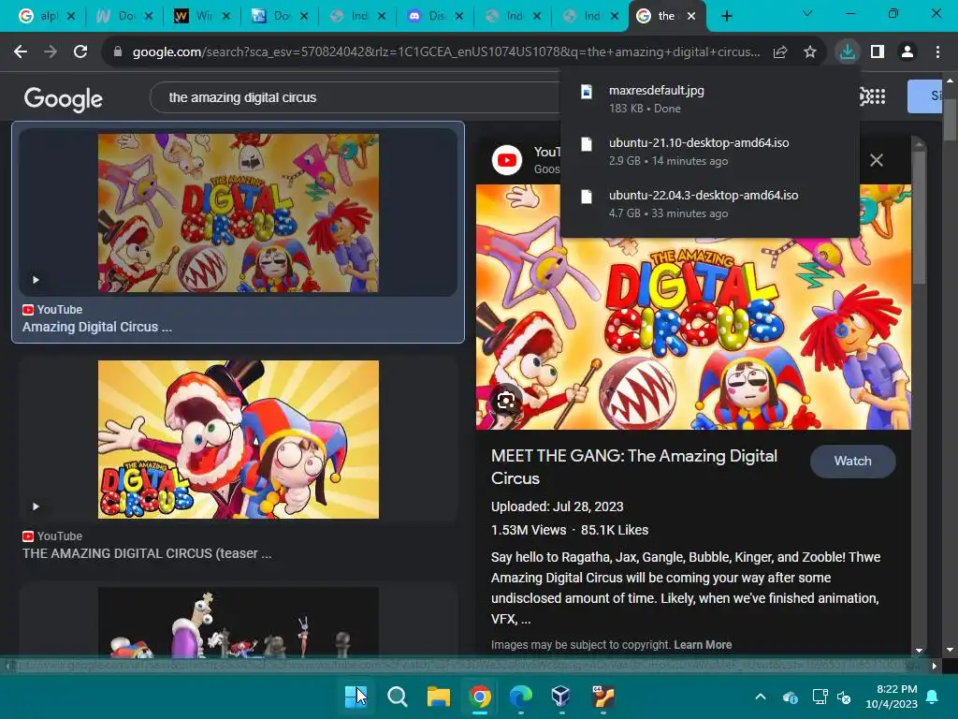Close the Discord tab
Viewport: 958px width, 719px height.
[459, 16]
